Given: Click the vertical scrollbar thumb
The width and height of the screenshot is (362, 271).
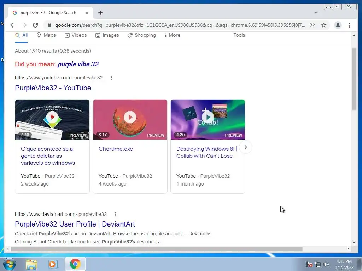Looking at the screenshot, I should 354,79.
